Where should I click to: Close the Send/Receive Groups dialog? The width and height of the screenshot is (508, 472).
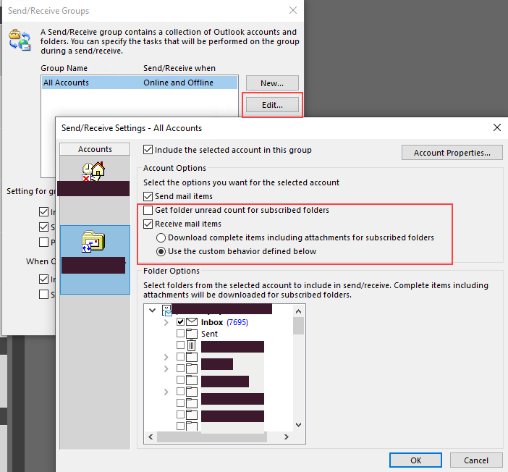(293, 10)
